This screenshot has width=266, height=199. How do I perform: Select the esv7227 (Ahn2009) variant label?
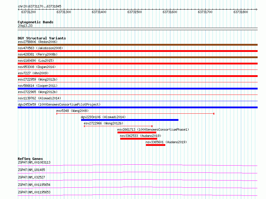[x=33, y=73]
